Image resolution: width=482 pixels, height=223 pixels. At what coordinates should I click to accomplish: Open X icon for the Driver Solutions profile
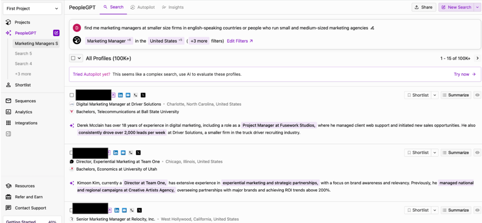[143, 95]
